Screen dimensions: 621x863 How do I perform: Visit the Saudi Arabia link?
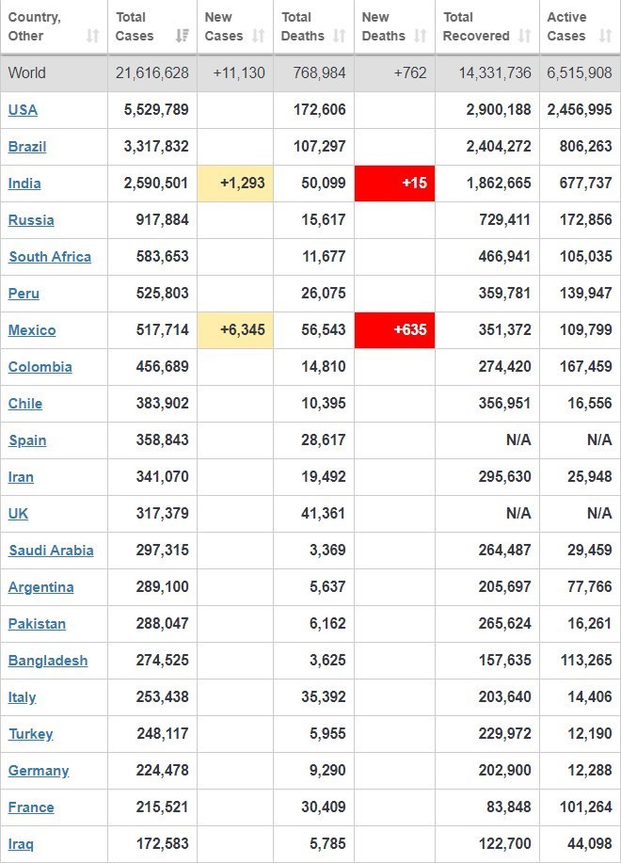pos(51,551)
